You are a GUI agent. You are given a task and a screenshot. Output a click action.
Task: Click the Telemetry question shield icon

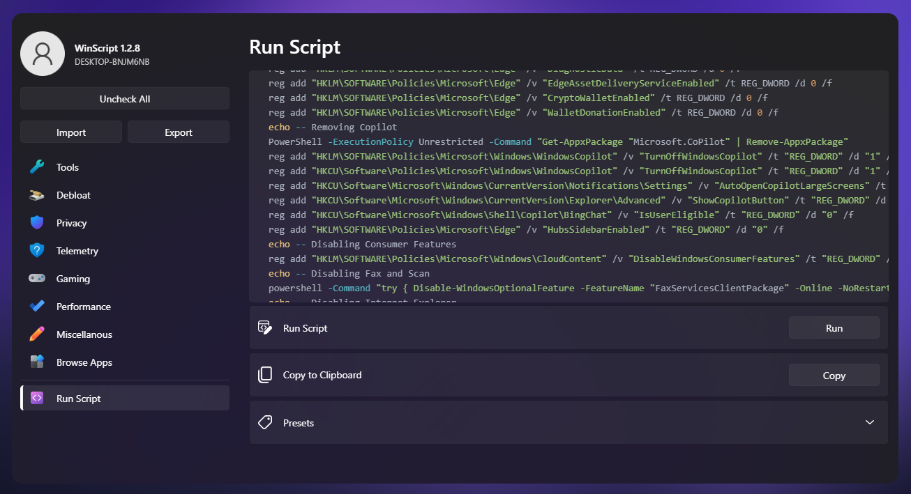[x=37, y=251]
